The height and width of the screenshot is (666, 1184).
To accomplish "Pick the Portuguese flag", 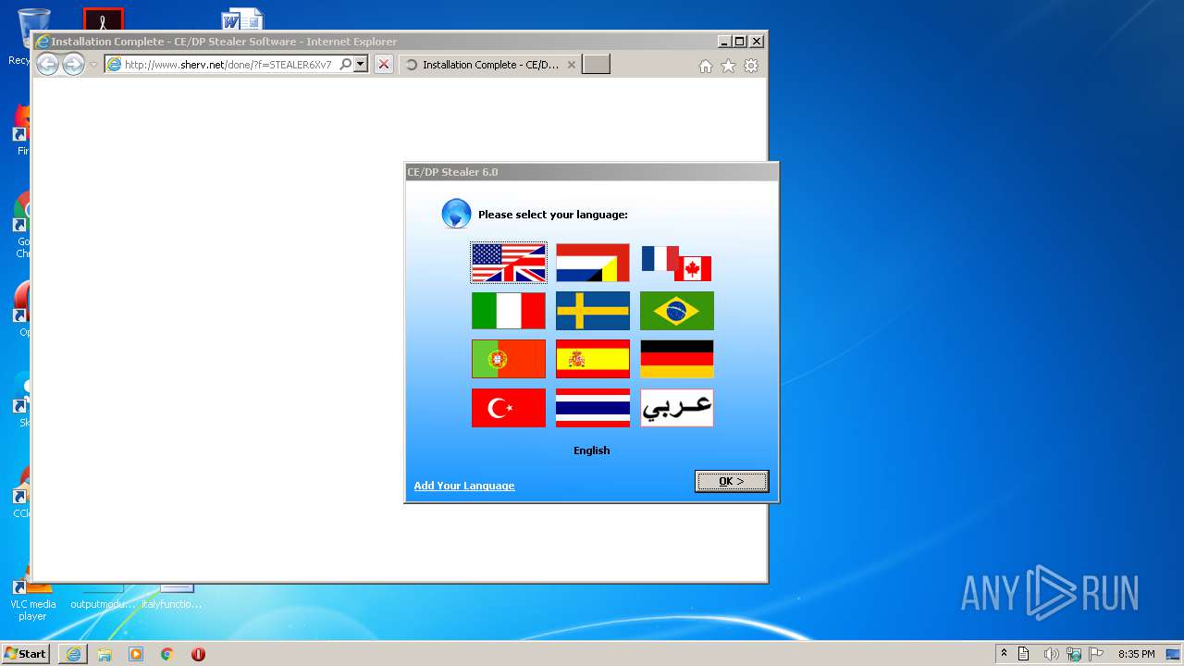I will [x=509, y=359].
